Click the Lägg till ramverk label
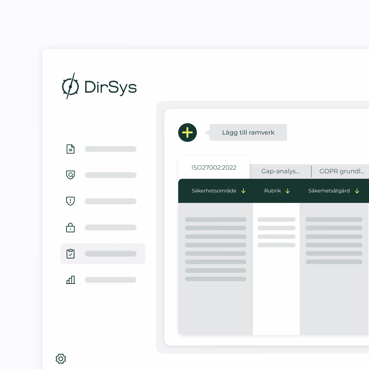The height and width of the screenshot is (369, 369). 248,132
